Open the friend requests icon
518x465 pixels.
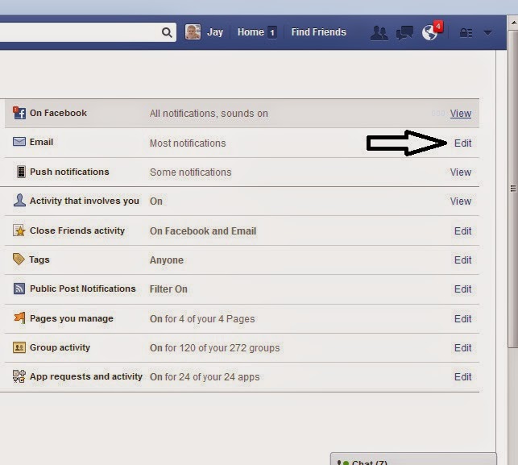pos(379,33)
